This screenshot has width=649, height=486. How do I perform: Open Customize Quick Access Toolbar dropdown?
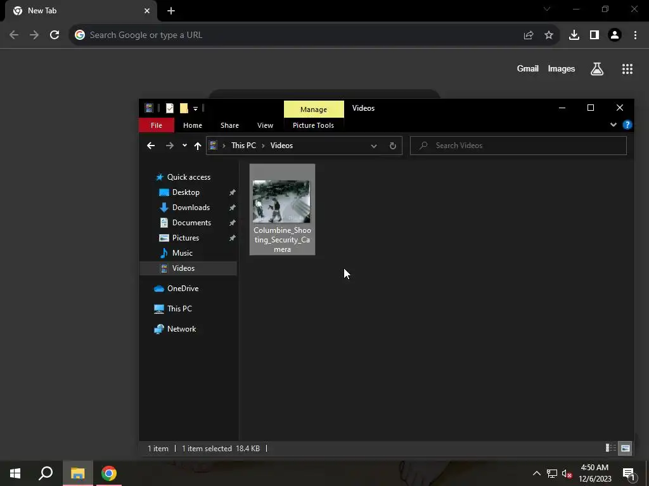tap(195, 109)
